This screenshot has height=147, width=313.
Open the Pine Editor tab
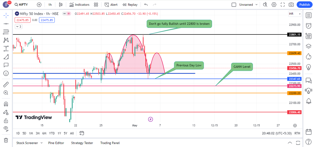pyautogui.click(x=56, y=143)
